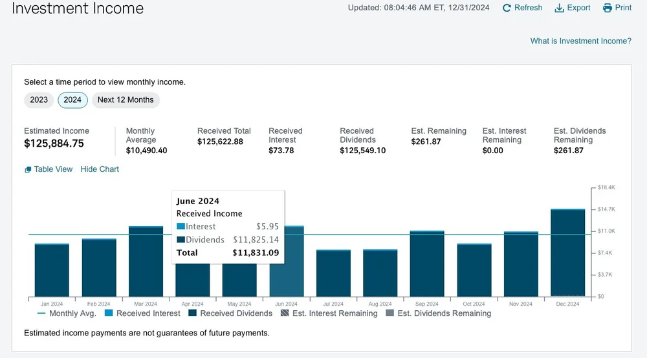
Task: Hide the income chart
Action: [x=100, y=169]
